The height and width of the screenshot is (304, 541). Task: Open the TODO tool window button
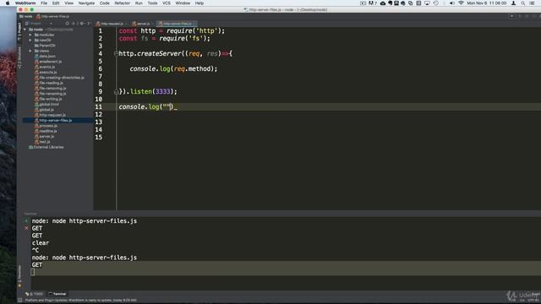(x=35, y=294)
